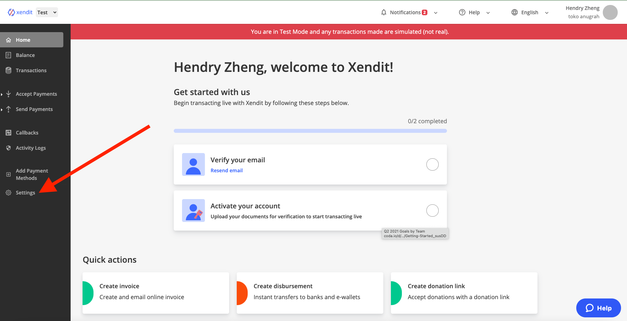
Task: Click the language globe icon
Action: click(515, 12)
